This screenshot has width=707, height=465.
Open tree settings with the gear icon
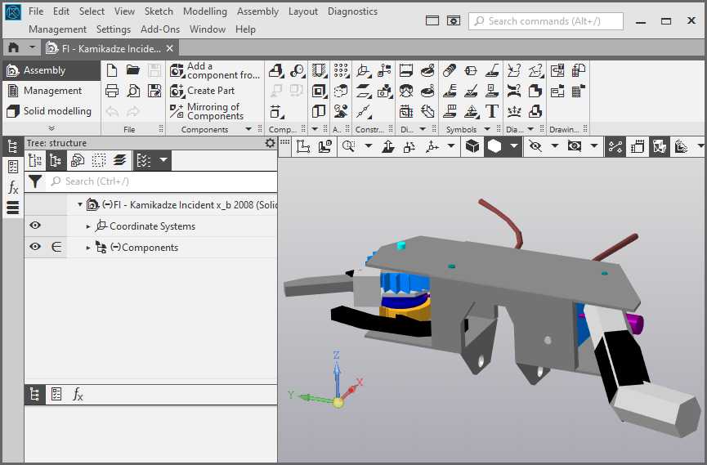point(271,143)
